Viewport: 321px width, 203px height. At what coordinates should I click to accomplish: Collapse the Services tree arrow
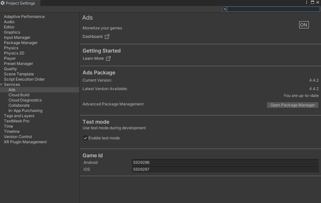(x=1, y=85)
